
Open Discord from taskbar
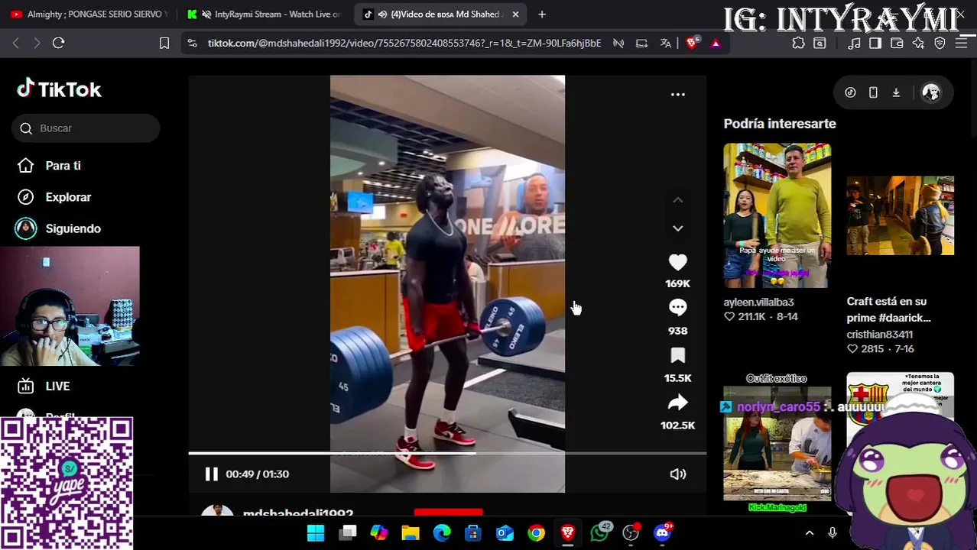(x=663, y=532)
